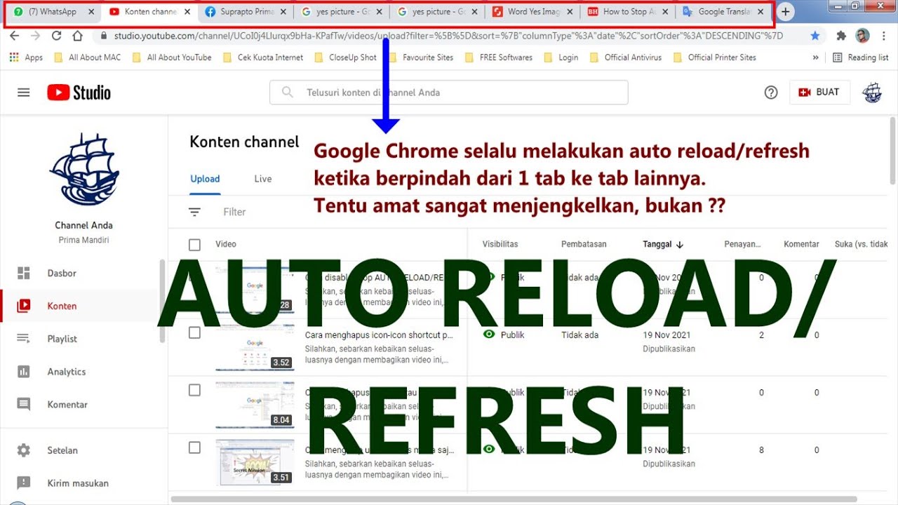Close the Google Translate browser tab

760,12
